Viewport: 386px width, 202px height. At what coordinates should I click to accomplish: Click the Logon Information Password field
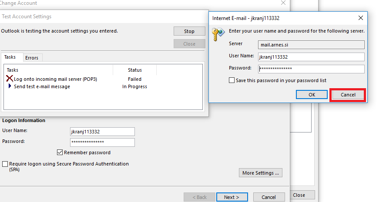coord(102,142)
